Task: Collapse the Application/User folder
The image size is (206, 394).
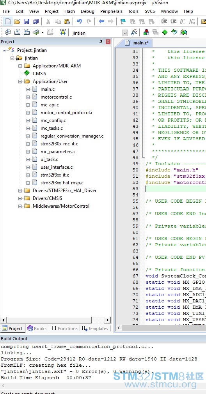Action: [x=20, y=81]
